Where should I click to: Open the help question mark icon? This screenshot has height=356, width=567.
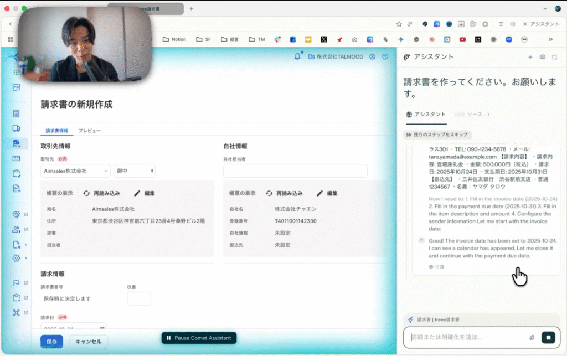pos(385,56)
